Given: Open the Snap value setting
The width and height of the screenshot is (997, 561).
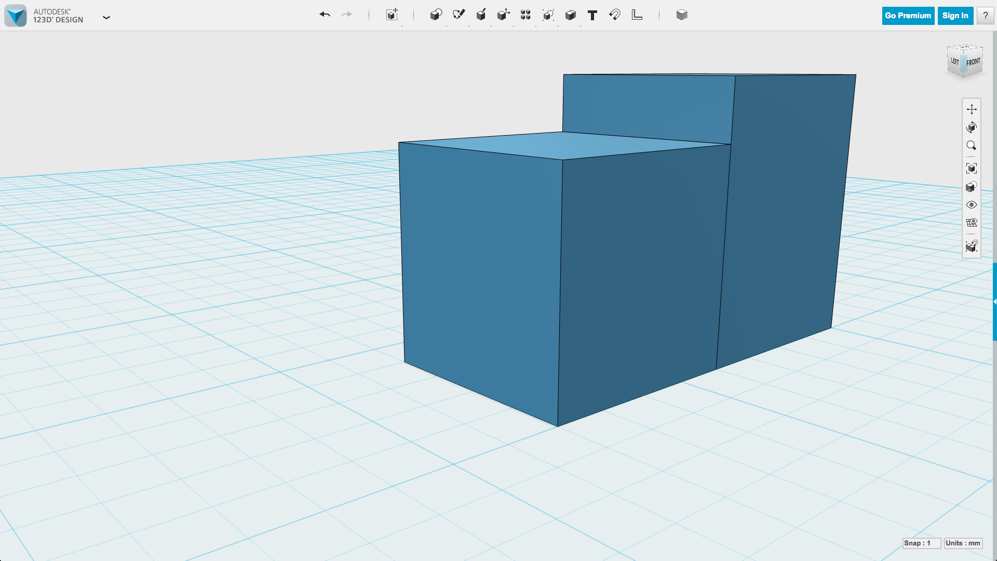Looking at the screenshot, I should (x=921, y=543).
